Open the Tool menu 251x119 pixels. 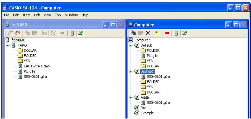point(58,15)
